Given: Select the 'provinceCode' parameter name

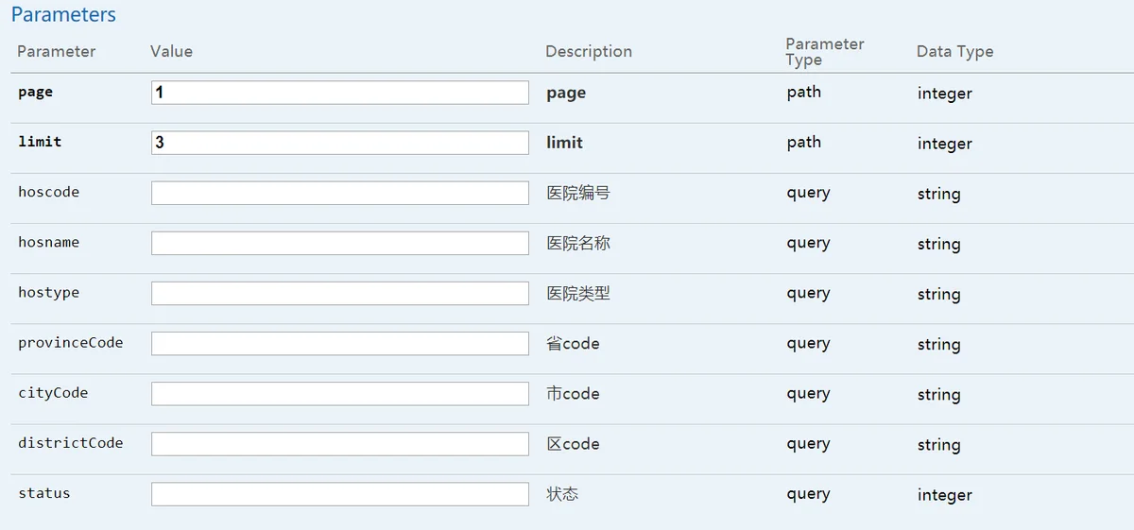Looking at the screenshot, I should [70, 342].
